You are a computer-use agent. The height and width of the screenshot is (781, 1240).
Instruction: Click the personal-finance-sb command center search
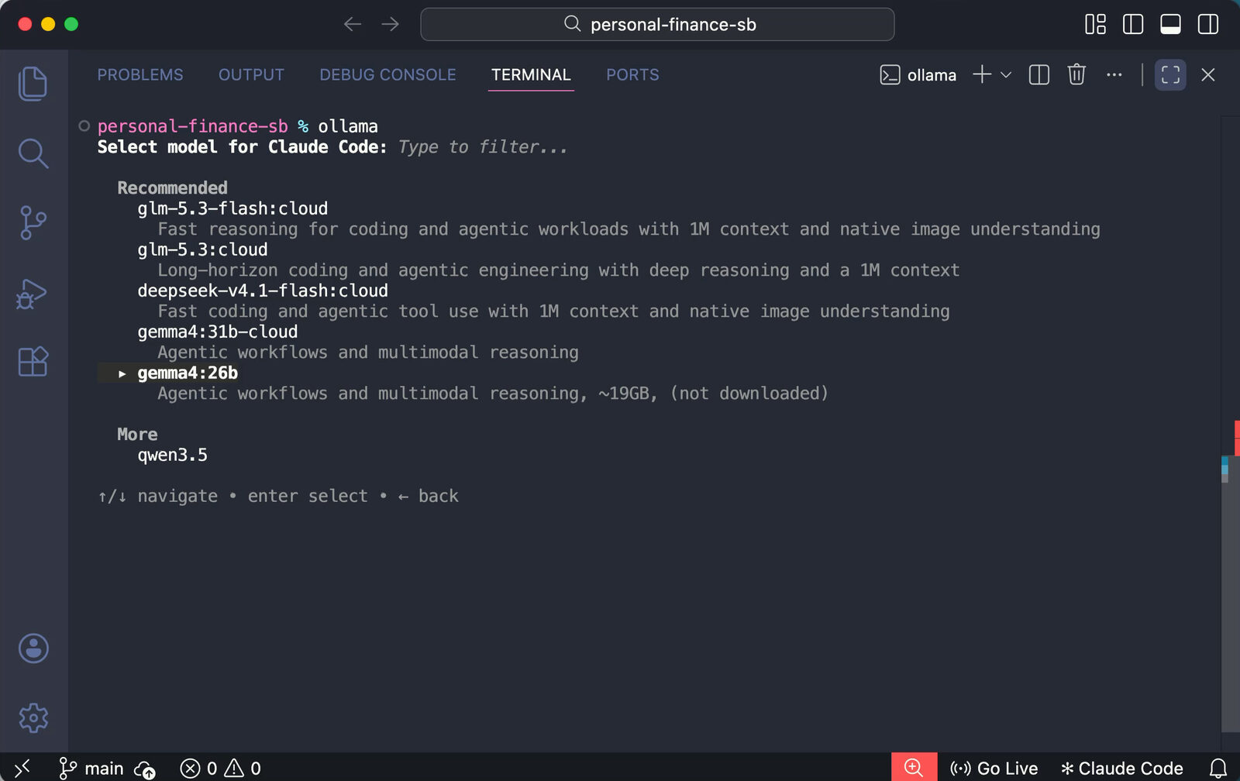tap(657, 24)
